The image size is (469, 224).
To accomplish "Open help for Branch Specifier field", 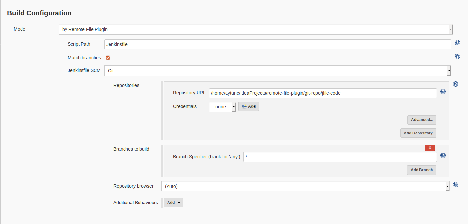I will coord(443,155).
